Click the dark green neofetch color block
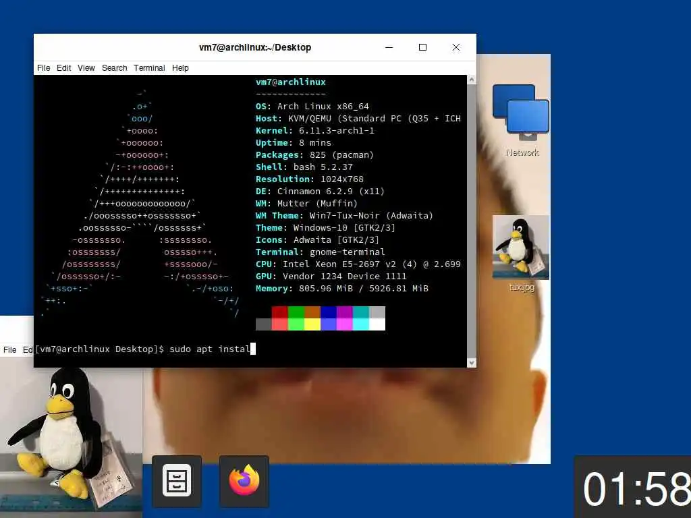 296,312
